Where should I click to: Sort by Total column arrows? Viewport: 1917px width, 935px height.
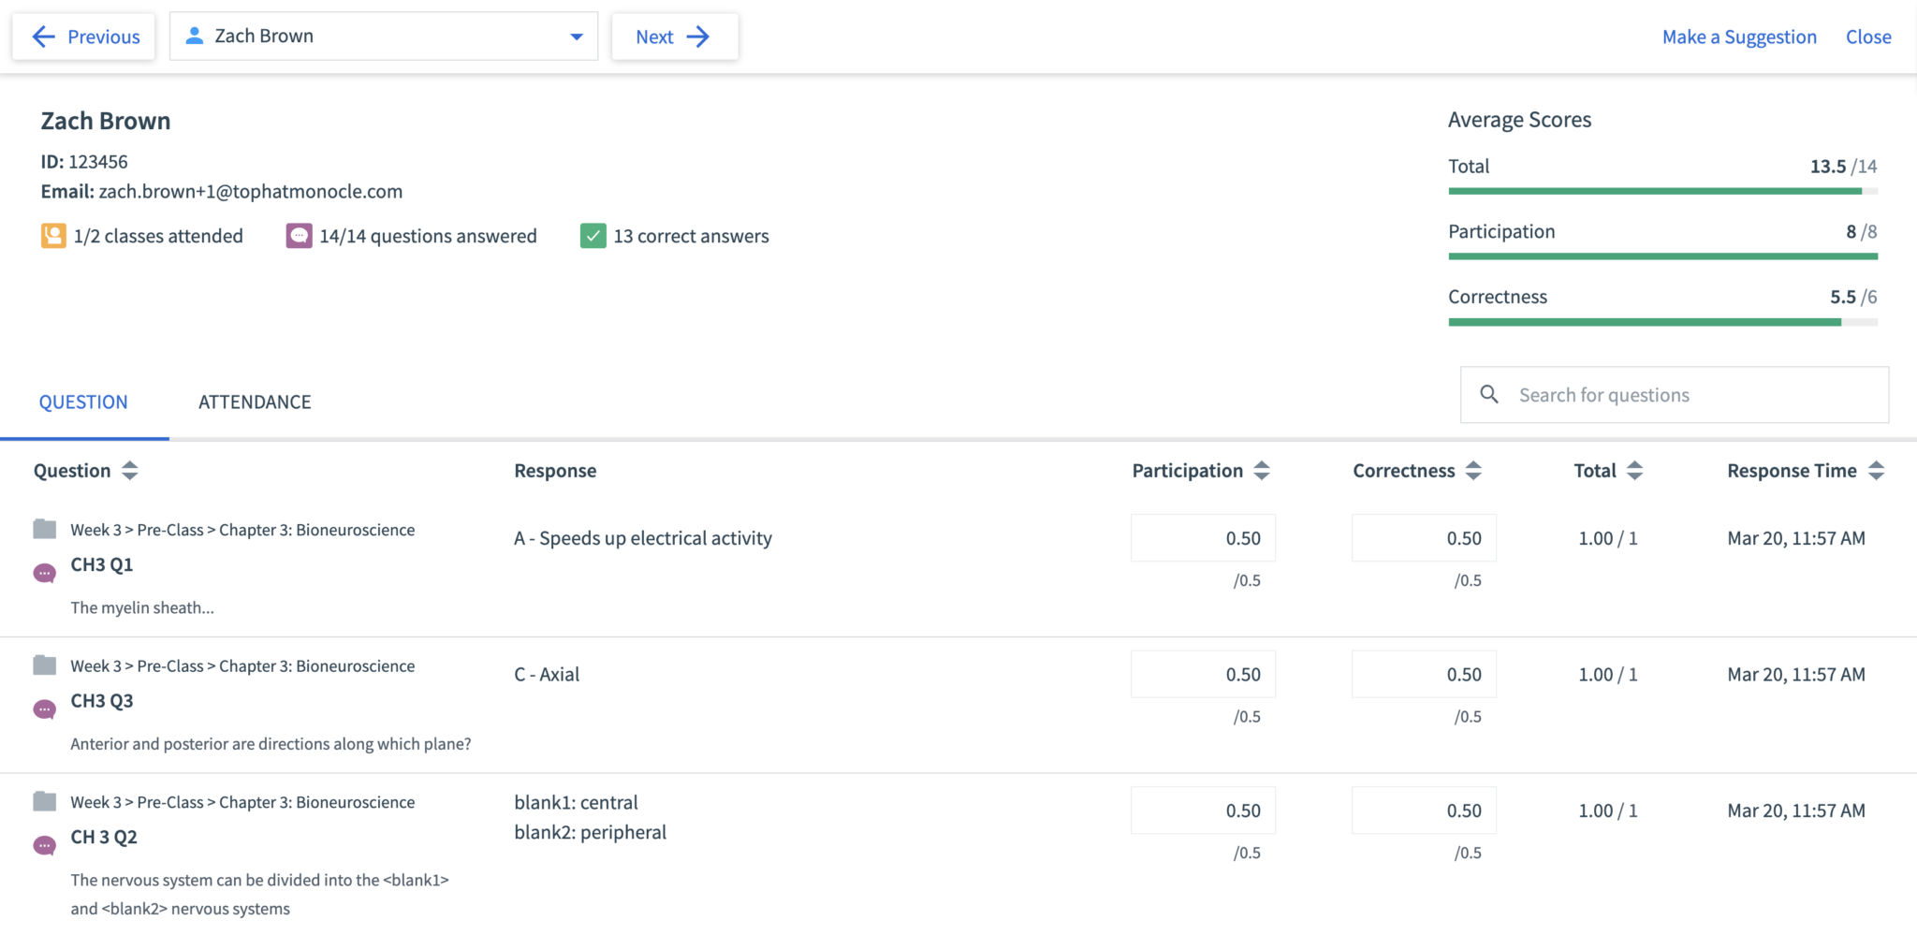[1634, 471]
